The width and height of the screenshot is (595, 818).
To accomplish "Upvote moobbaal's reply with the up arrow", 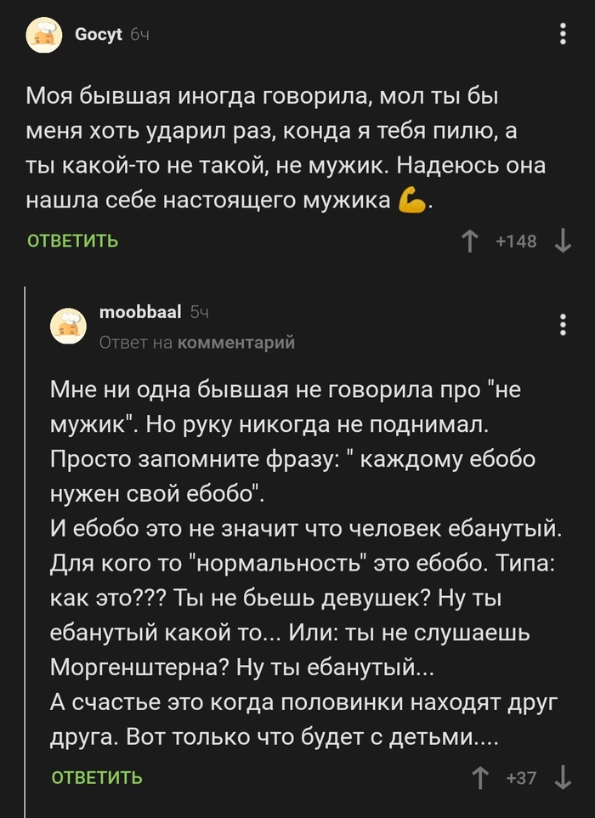I will click(x=480, y=775).
